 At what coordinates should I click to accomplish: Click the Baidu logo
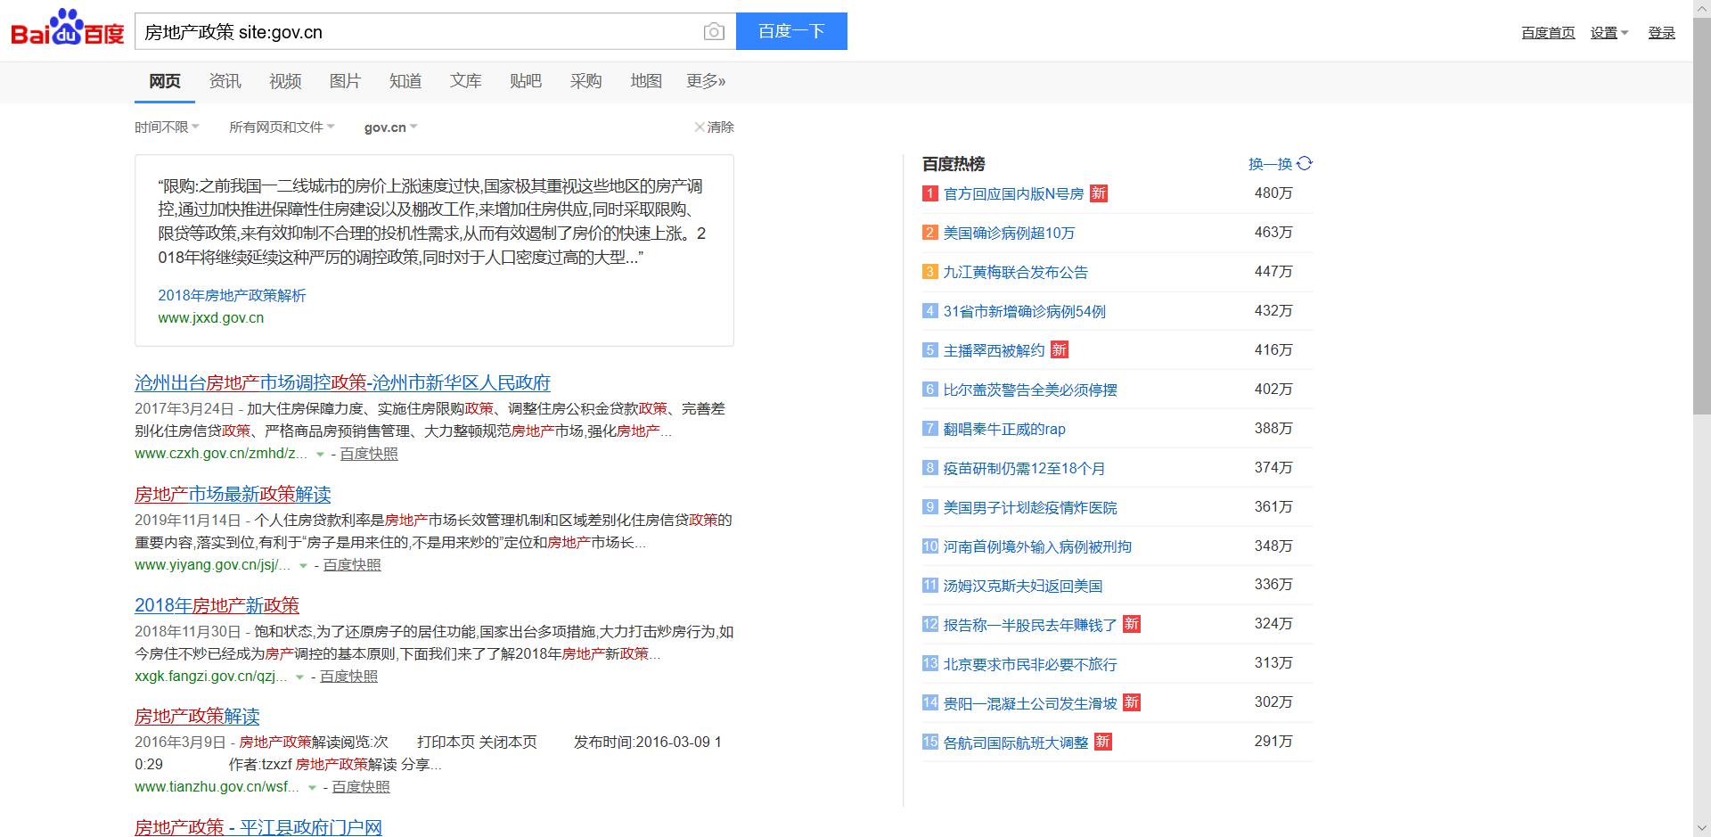point(64,27)
